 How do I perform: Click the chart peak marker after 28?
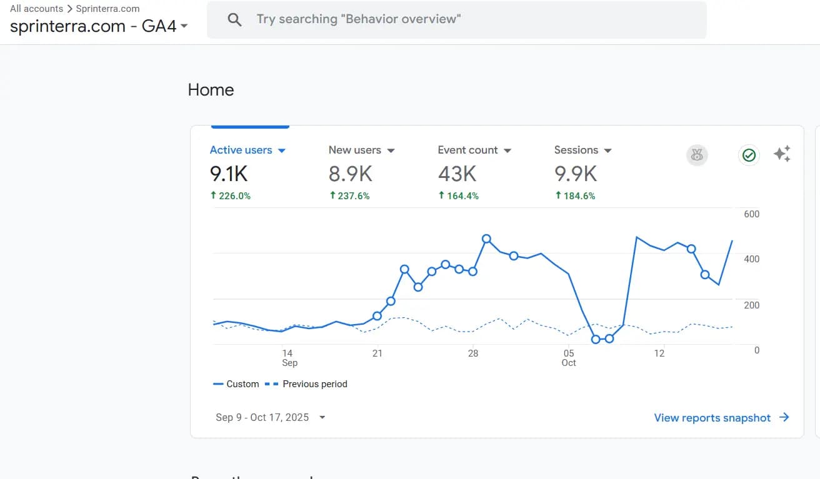tap(486, 239)
